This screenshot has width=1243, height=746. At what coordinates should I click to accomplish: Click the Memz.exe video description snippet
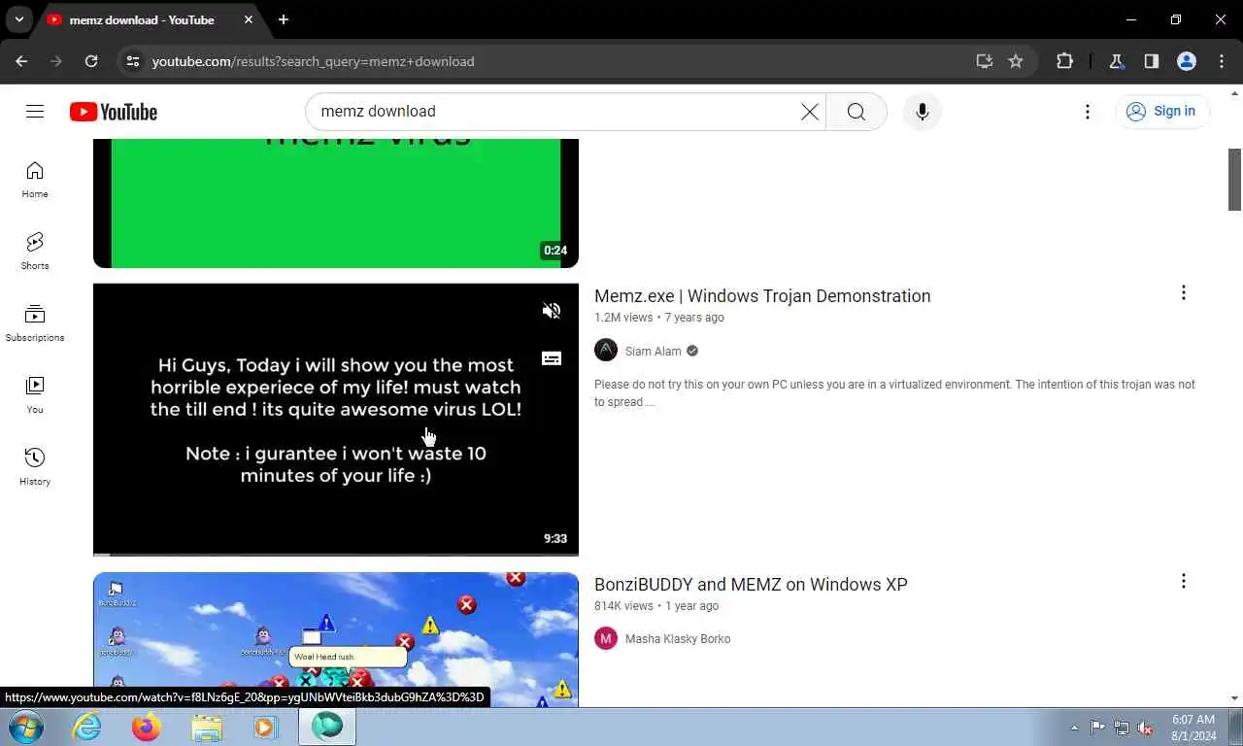(x=894, y=393)
